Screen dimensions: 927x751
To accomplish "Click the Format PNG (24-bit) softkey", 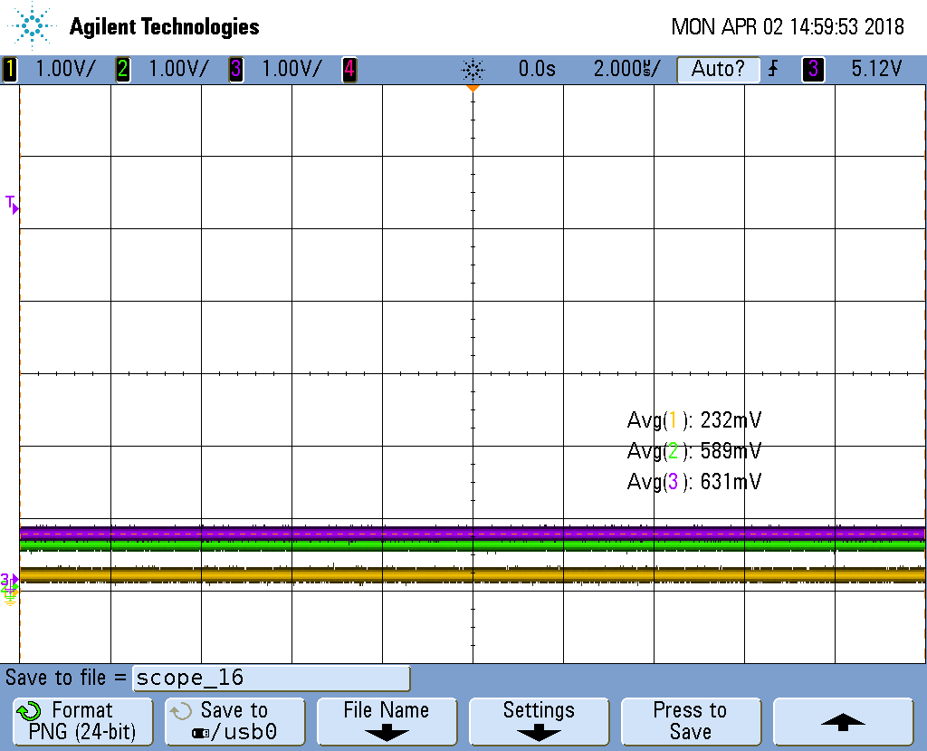I will coord(82,721).
